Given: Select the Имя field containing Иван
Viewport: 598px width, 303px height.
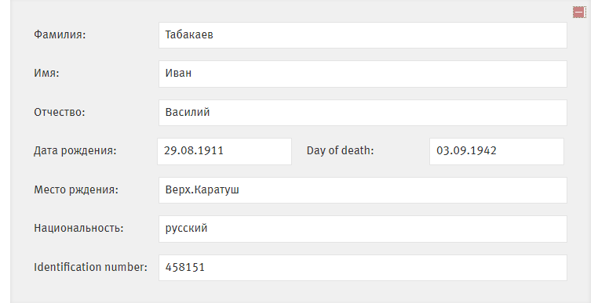Looking at the screenshot, I should (363, 74).
